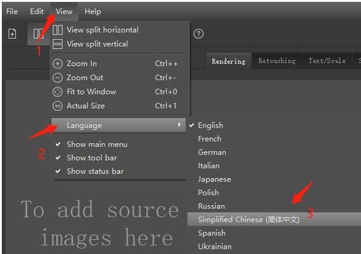The width and height of the screenshot is (361, 254).
Task: Open the Help menu
Action: coord(93,11)
